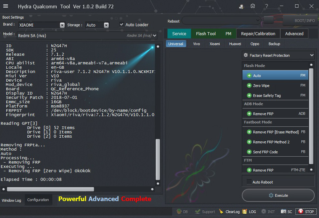Open the hamburger menu icon

coord(6,6)
